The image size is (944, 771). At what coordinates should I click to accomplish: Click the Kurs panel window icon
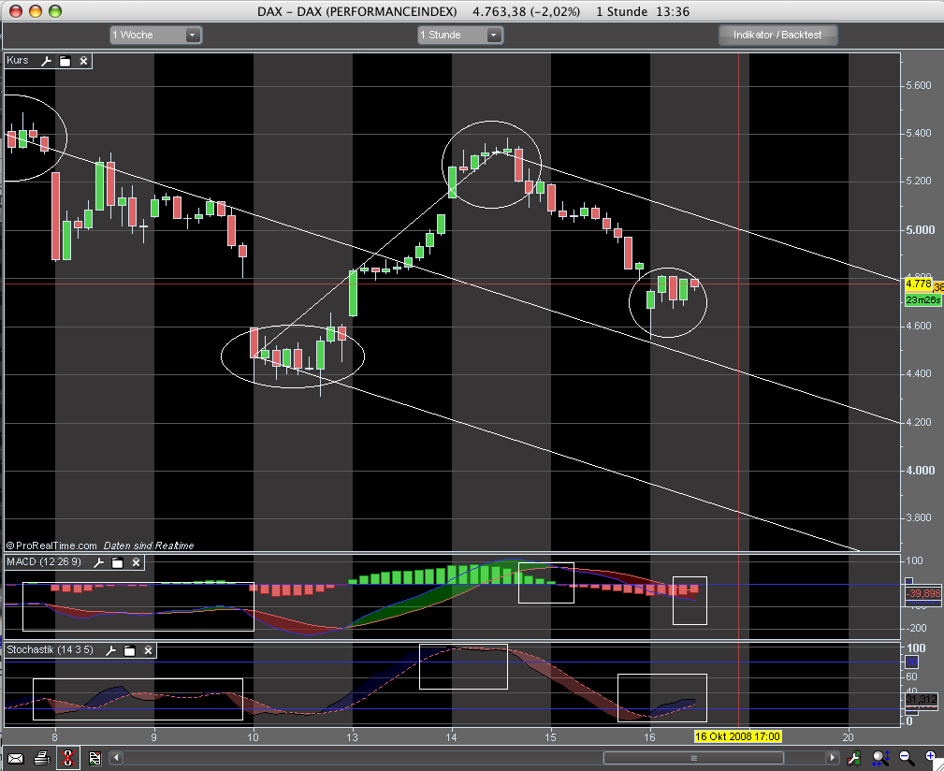coord(65,61)
